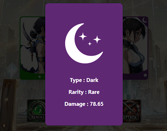This screenshot has width=167, height=131.
Task: Click the "Type : Dark" text
Action: pyautogui.click(x=84, y=80)
